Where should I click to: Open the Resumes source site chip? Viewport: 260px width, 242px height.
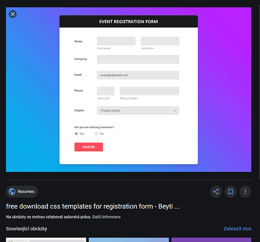(x=22, y=192)
